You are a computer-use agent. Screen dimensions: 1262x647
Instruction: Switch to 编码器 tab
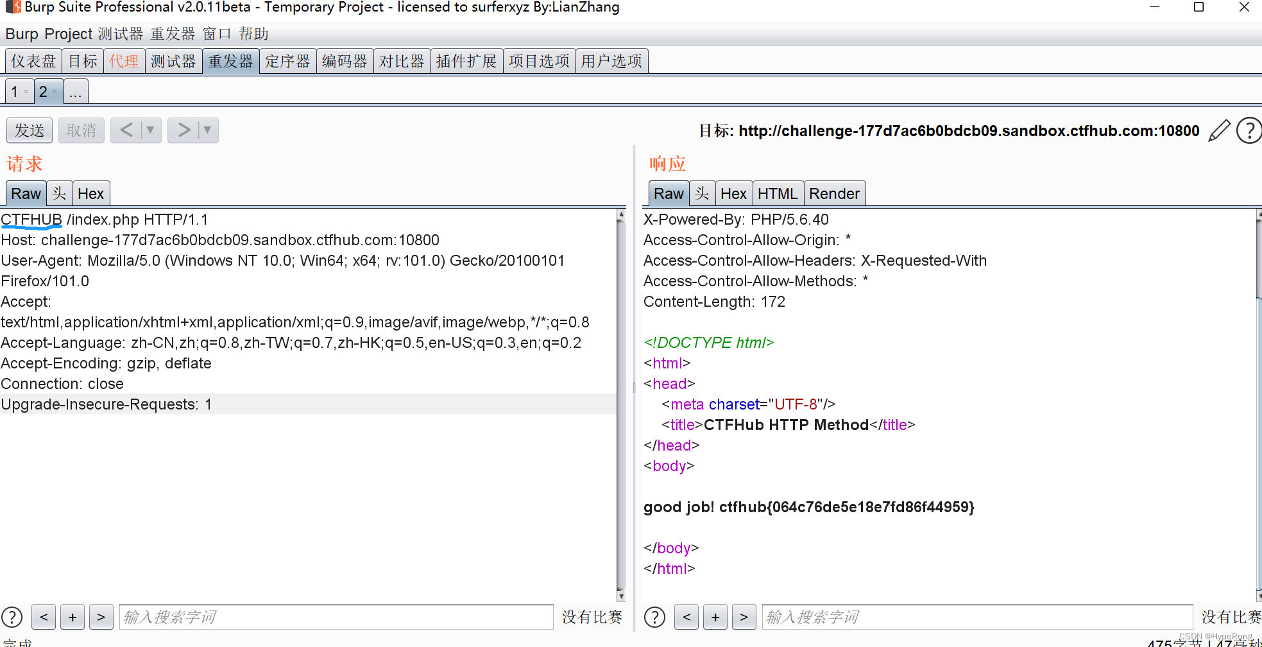(345, 61)
